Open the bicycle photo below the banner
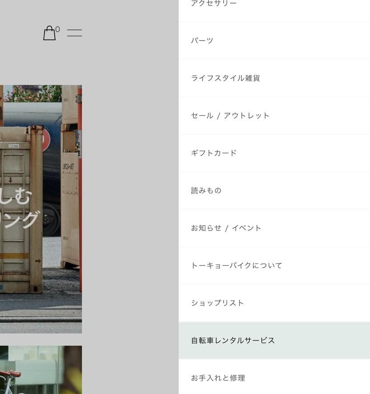 tap(40, 370)
